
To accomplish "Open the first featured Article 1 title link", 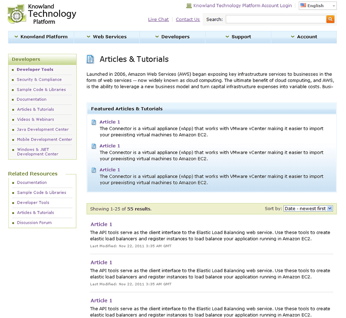I will click(110, 122).
